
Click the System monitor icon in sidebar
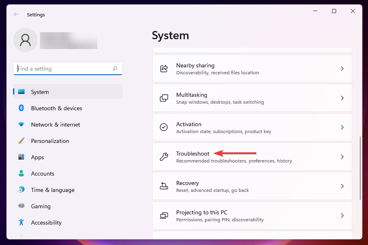pos(21,91)
